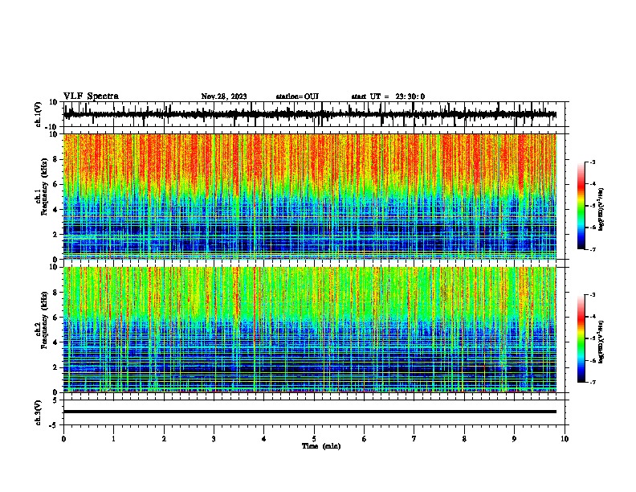Viewport: 636px width, 492px height.
Task: Click the ch.1 spectrogram color scale bar
Action: [x=581, y=206]
